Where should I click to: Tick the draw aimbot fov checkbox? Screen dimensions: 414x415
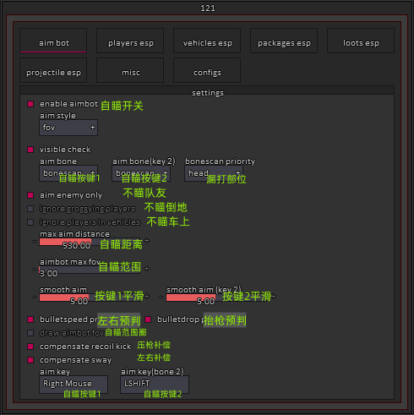(x=30, y=333)
